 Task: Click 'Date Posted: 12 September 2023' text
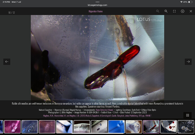click(x=133, y=112)
